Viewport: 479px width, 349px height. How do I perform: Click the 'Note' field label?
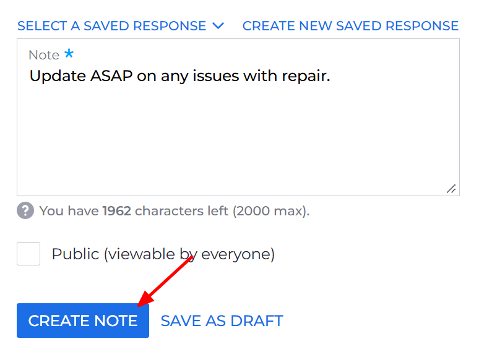[x=44, y=55]
